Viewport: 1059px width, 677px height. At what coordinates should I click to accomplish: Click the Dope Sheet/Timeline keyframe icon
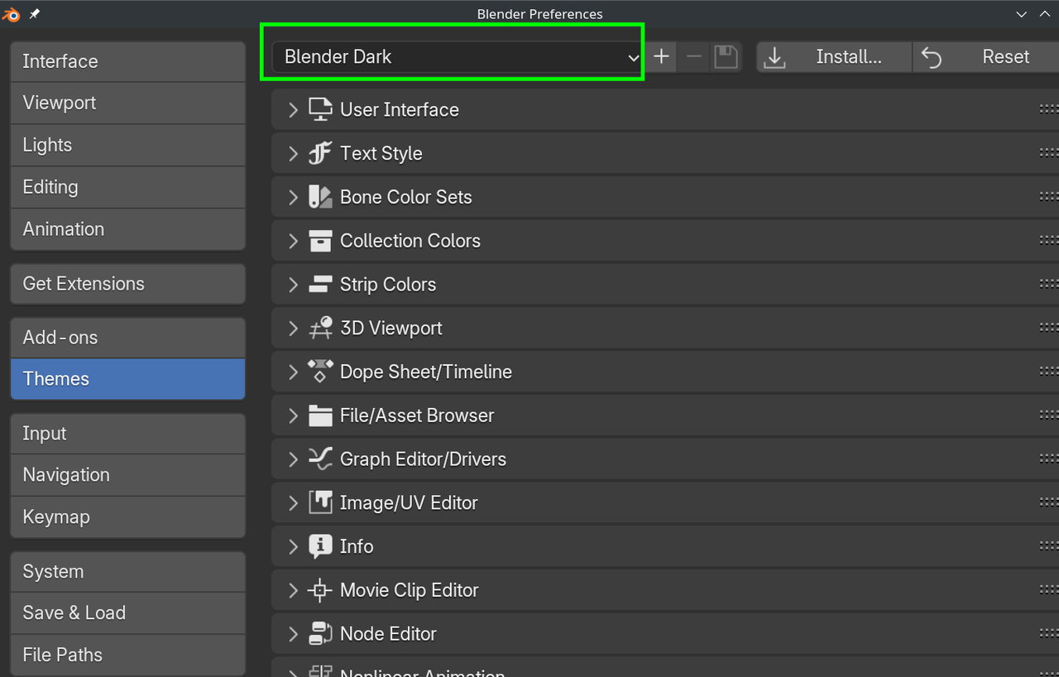tap(320, 372)
